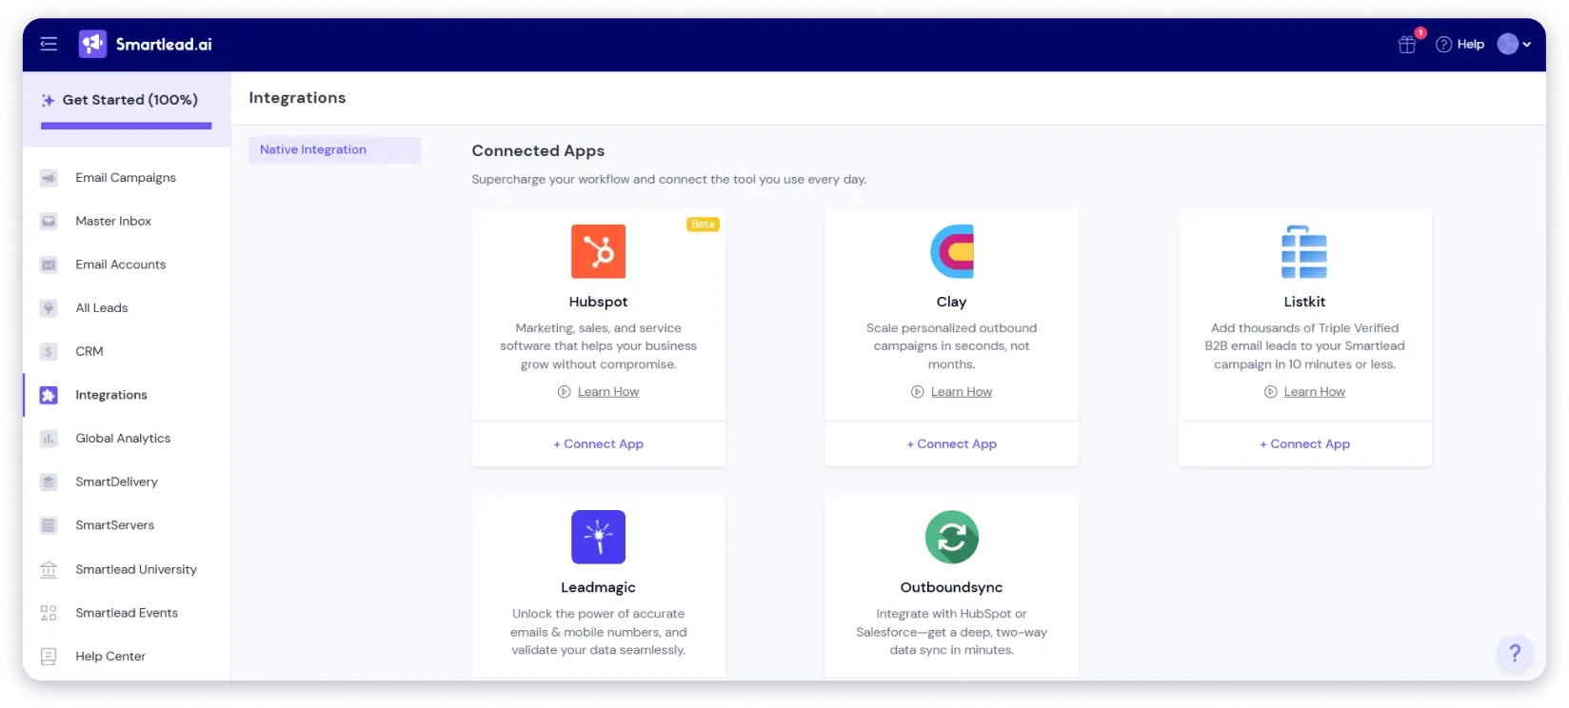Connect the Listkit app
This screenshot has width=1569, height=708.
[1304, 444]
